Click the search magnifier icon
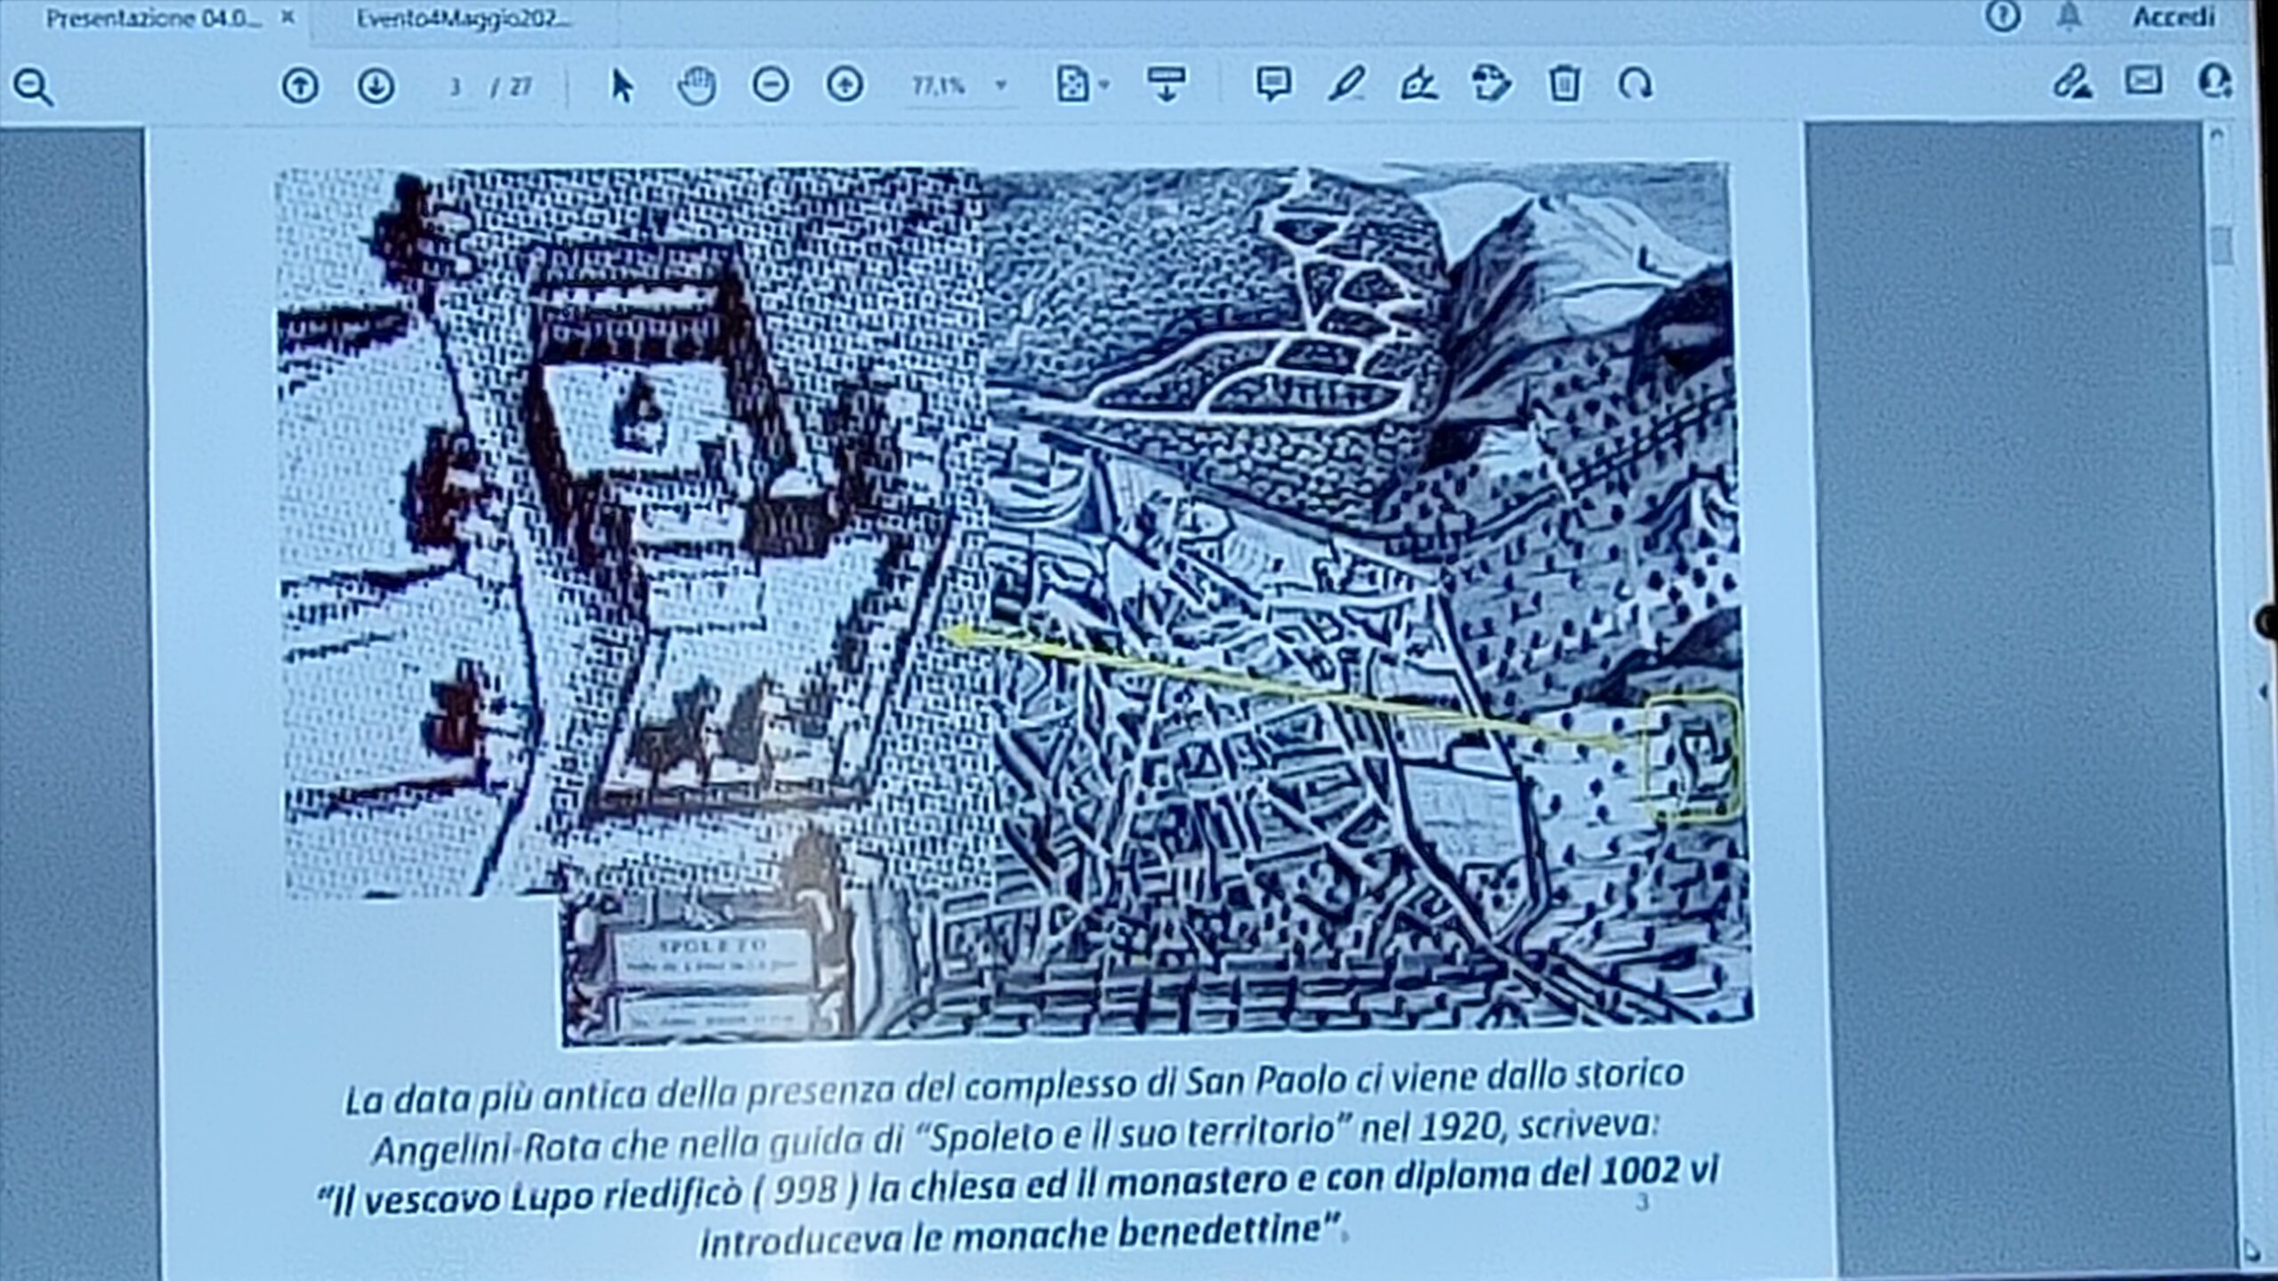This screenshot has height=1281, width=2278. tap(34, 88)
